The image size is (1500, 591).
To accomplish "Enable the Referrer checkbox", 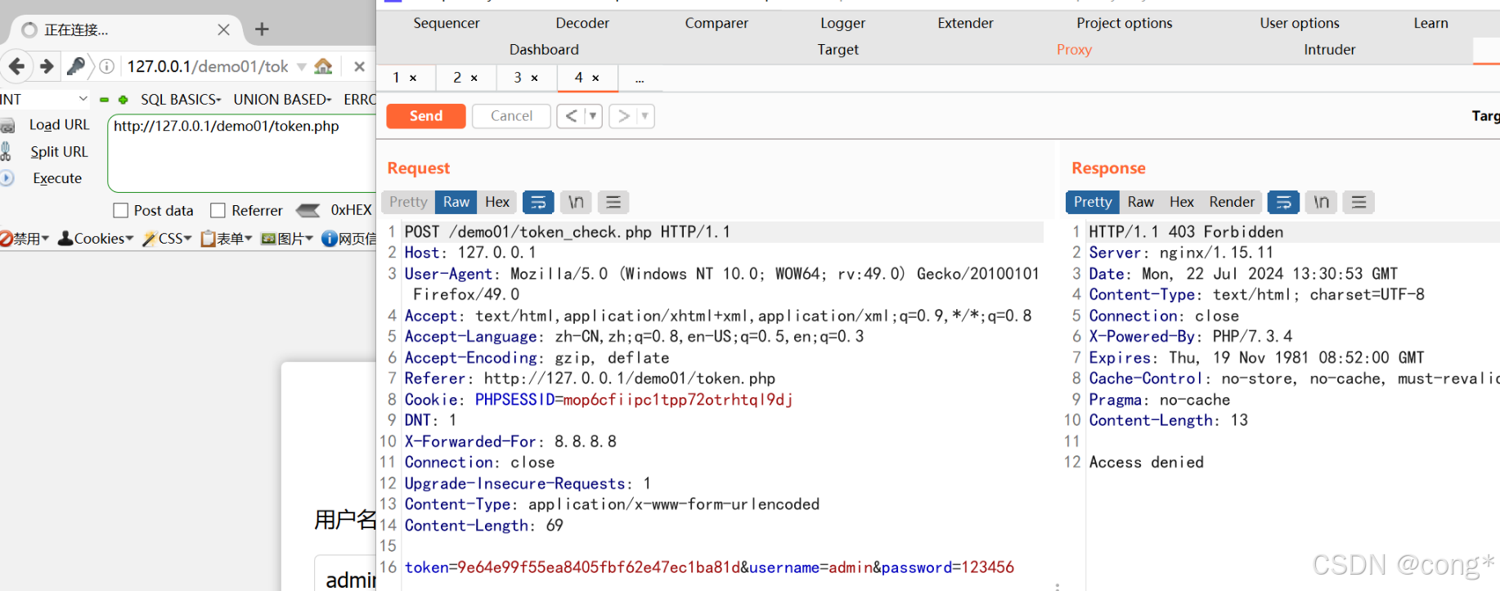I will 218,210.
